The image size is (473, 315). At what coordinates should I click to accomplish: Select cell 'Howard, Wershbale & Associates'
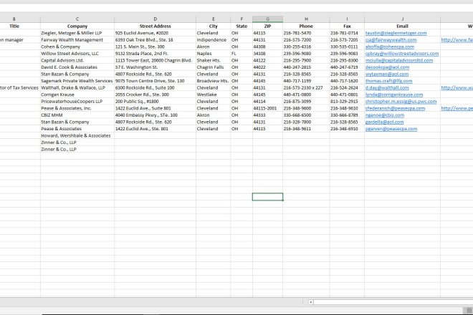click(x=77, y=135)
